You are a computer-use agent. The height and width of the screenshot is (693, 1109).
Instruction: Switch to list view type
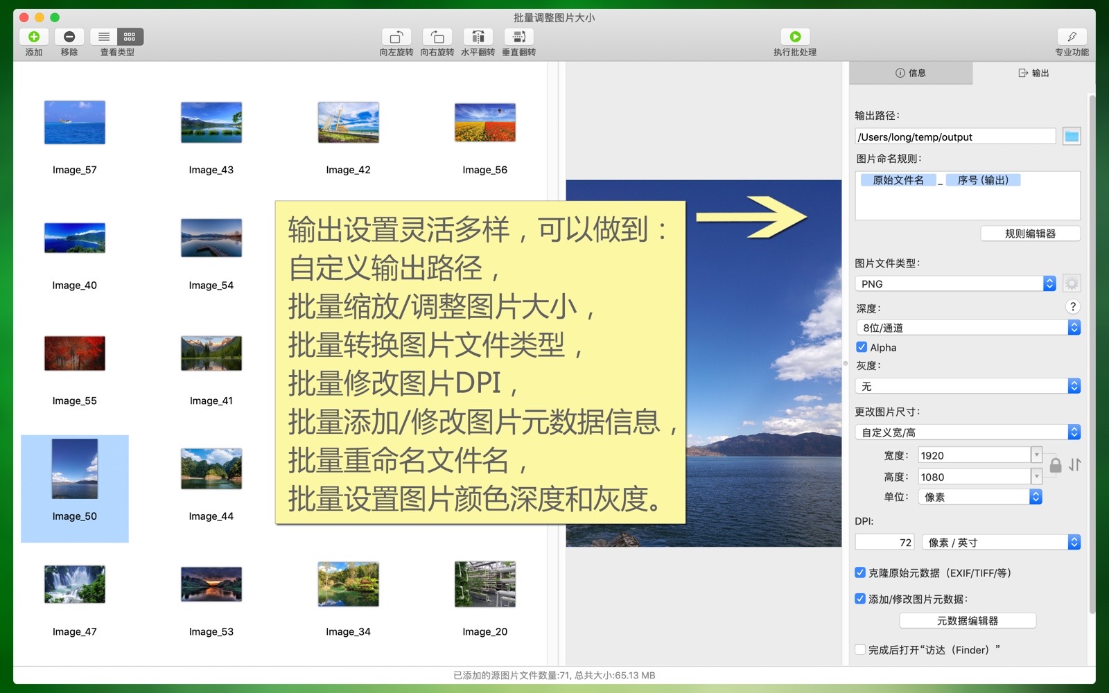pos(104,37)
